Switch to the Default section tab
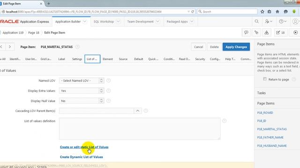300x168 pixels. click(139, 59)
